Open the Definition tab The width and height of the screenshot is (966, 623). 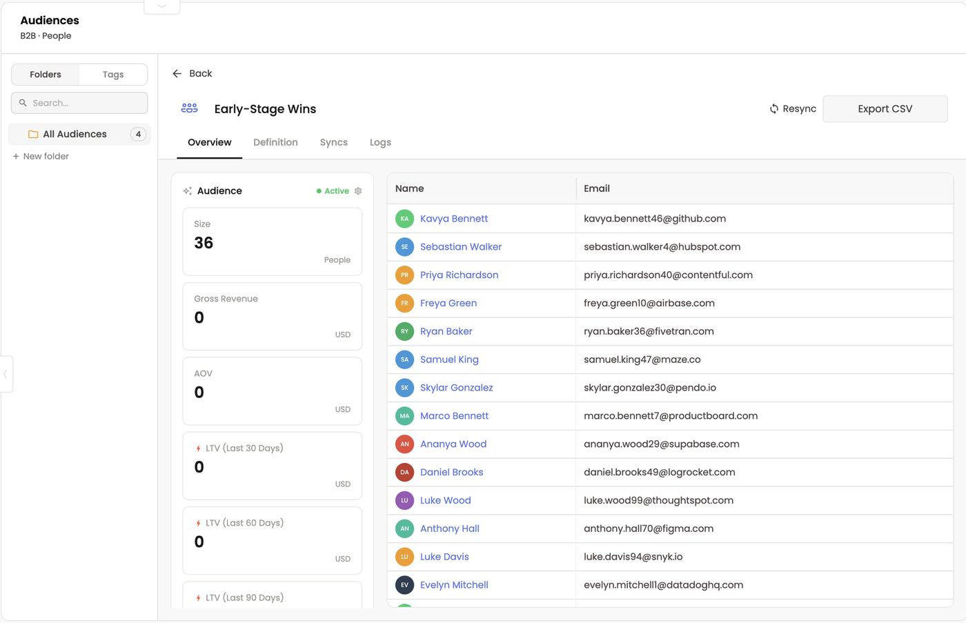pos(275,143)
